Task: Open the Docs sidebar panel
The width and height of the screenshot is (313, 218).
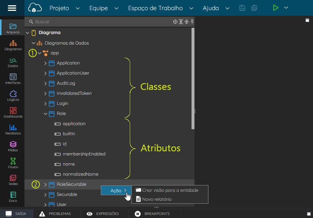Action: point(13,197)
